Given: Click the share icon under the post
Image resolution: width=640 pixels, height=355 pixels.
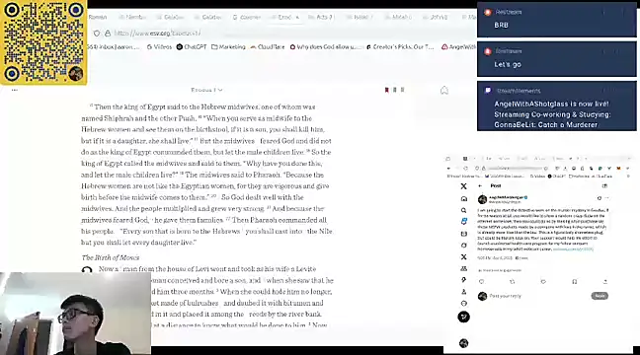Looking at the screenshot, I should click(x=605, y=282).
